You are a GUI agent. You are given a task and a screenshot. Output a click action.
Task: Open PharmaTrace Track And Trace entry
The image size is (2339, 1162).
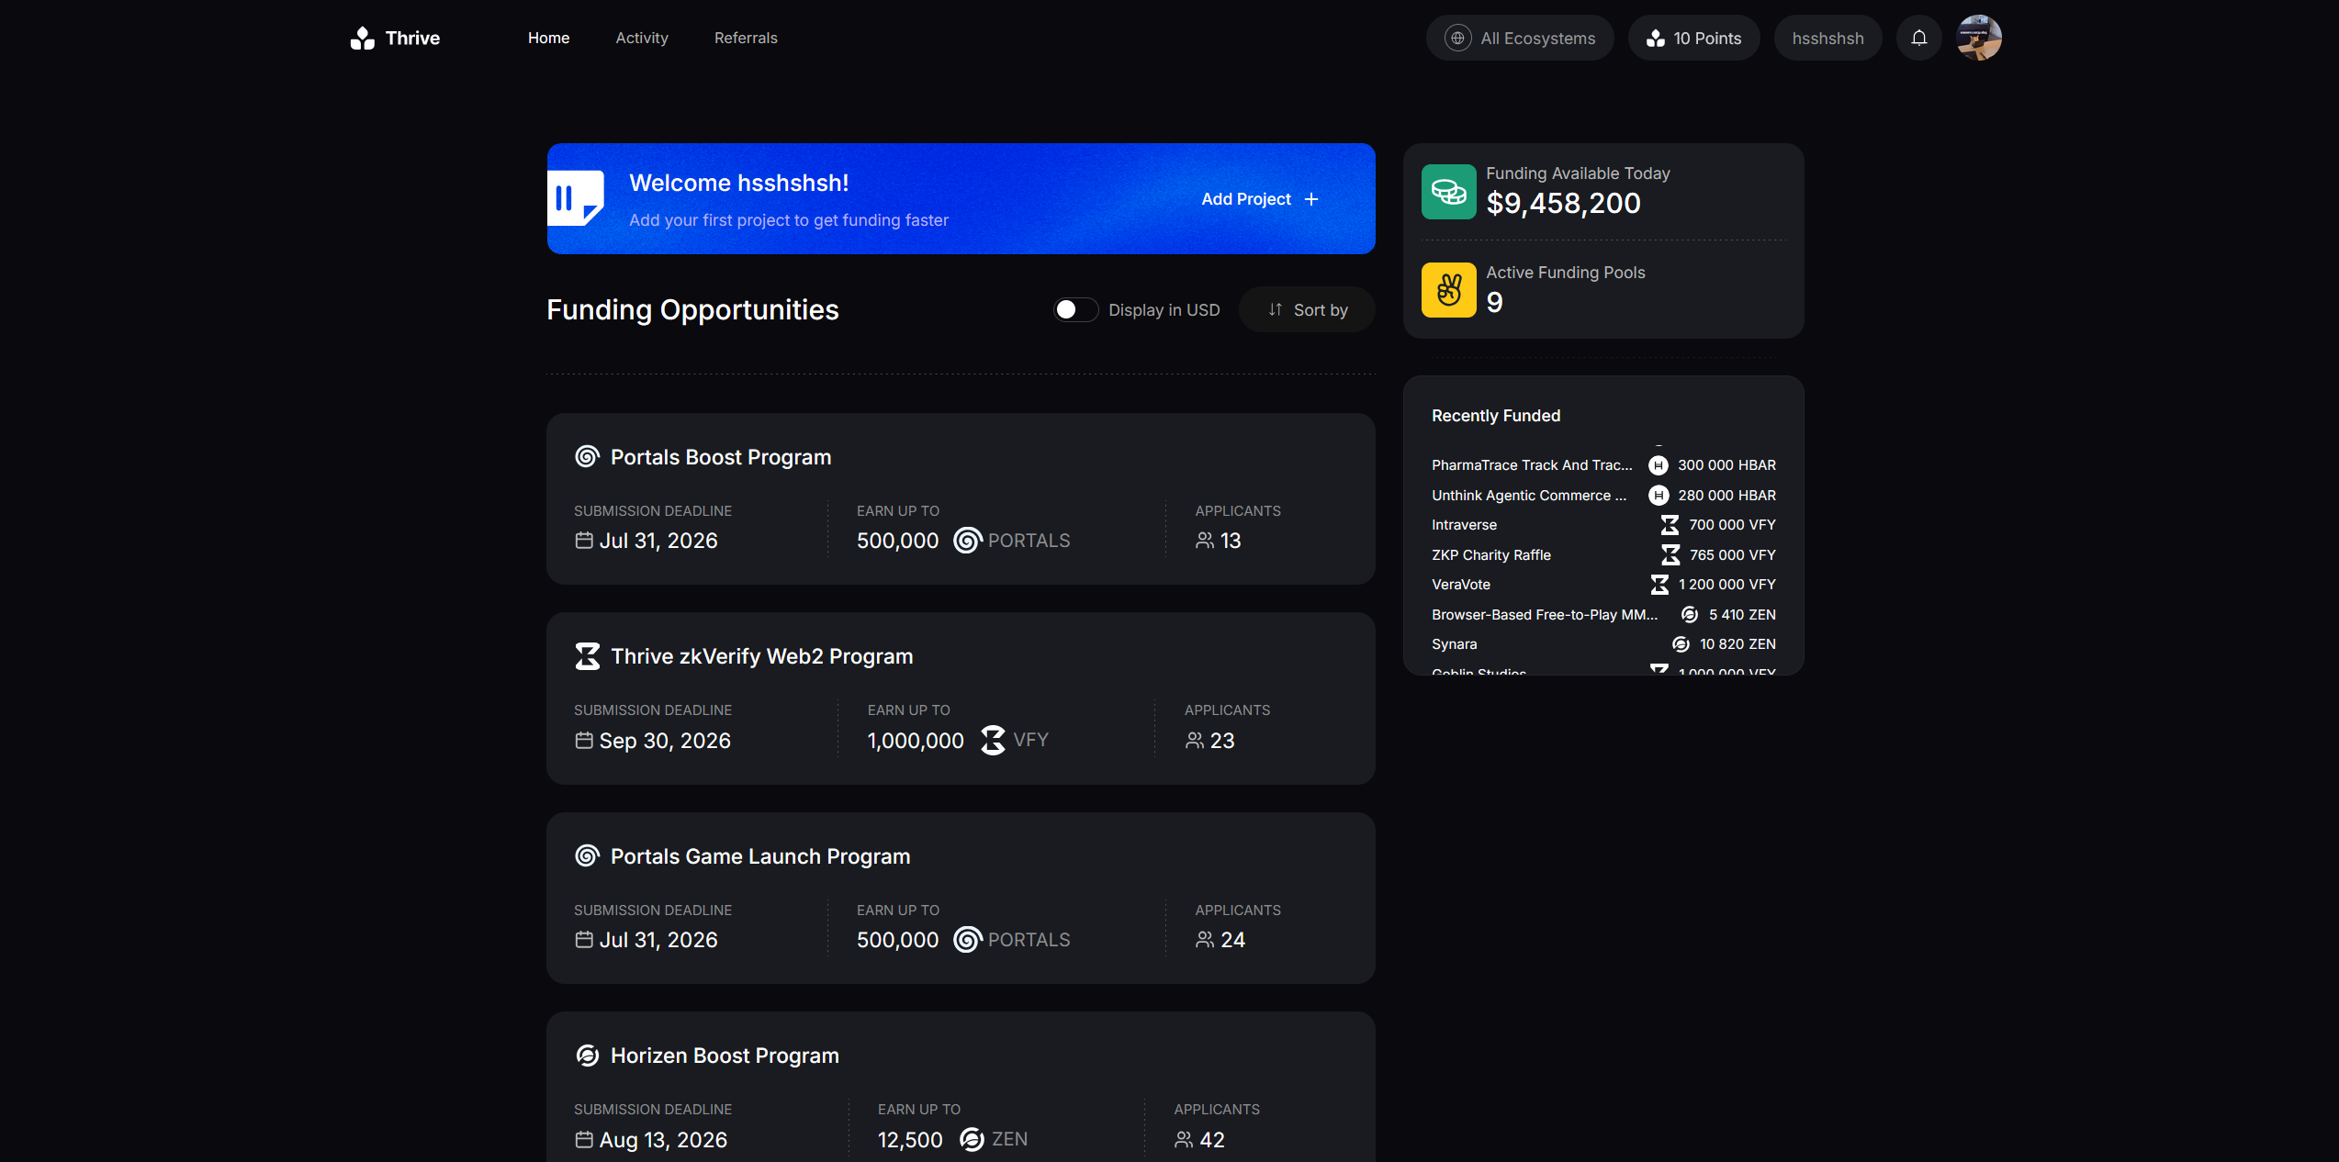(1531, 465)
